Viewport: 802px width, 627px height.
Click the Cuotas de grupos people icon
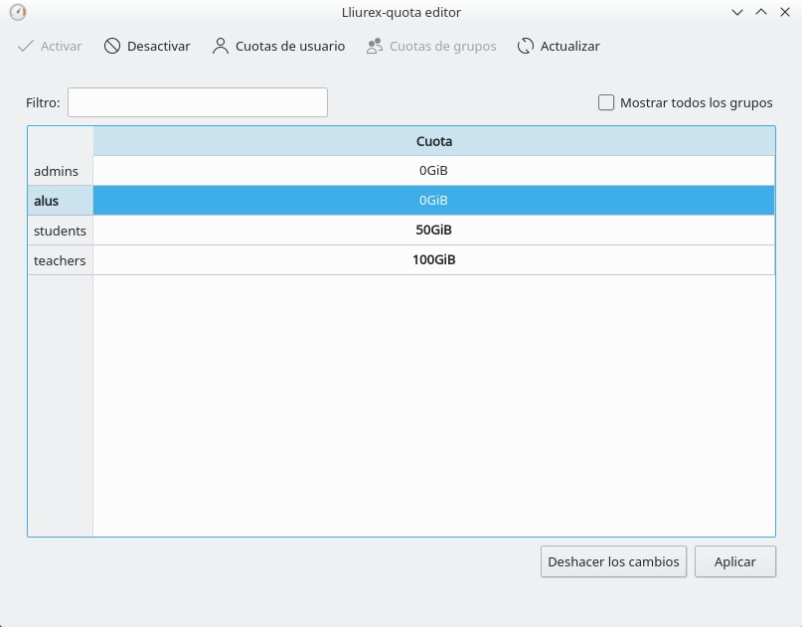[x=375, y=46]
